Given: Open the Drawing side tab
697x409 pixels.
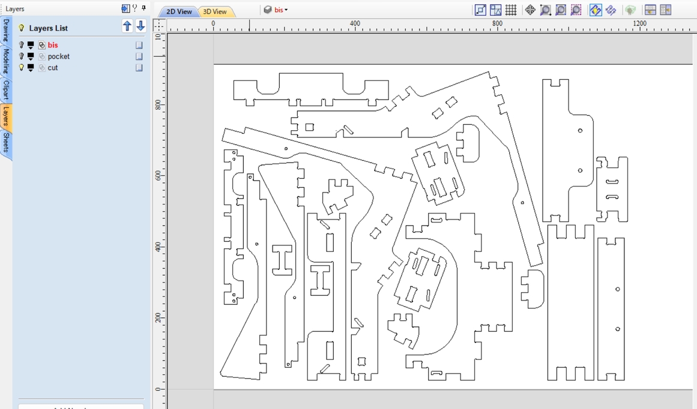Looking at the screenshot, I should 6,30.
